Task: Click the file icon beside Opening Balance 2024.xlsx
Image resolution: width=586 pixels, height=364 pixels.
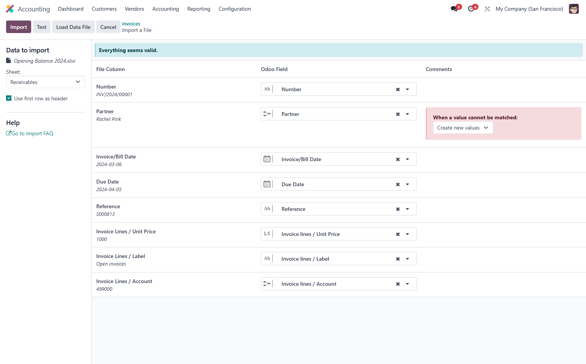Action: 8,61
